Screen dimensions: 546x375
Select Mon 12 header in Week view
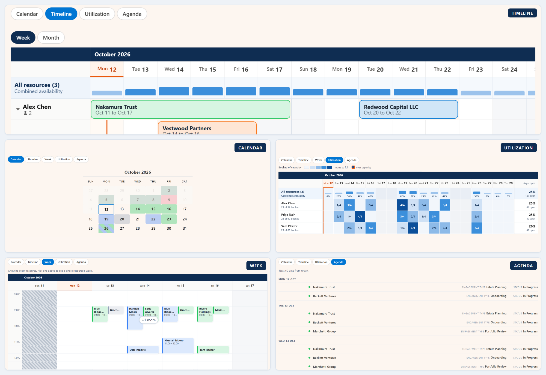[75, 286]
